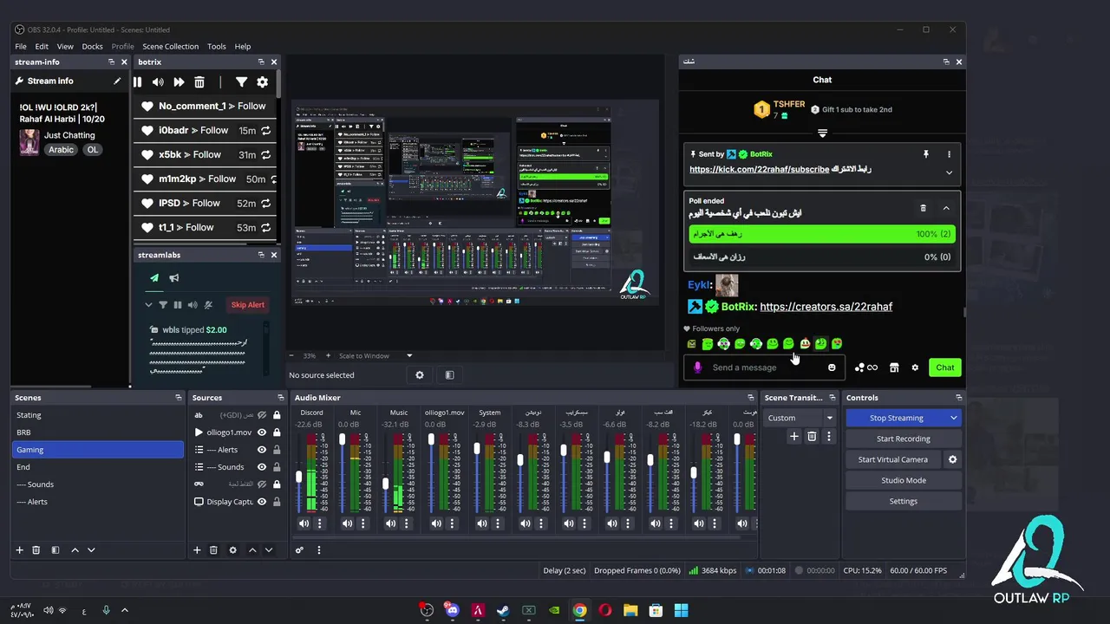Expand the pinned BotRix message
This screenshot has width=1110, height=624.
949,172
